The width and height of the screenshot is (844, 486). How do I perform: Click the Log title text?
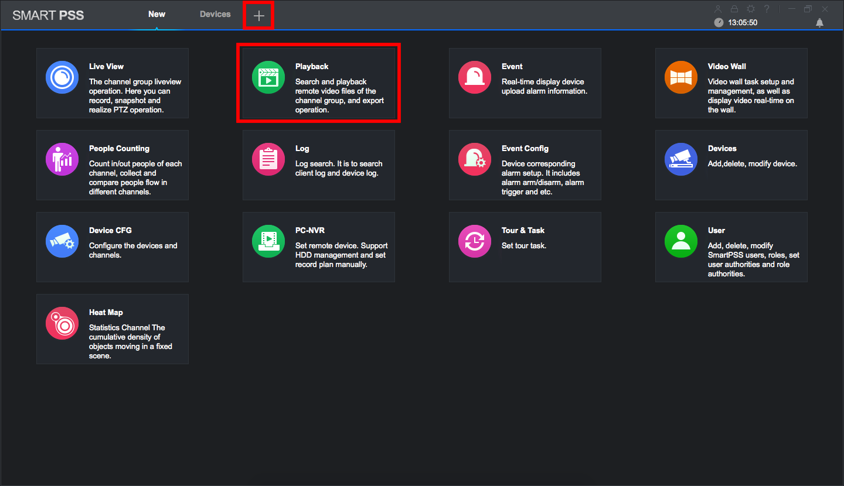pos(302,148)
